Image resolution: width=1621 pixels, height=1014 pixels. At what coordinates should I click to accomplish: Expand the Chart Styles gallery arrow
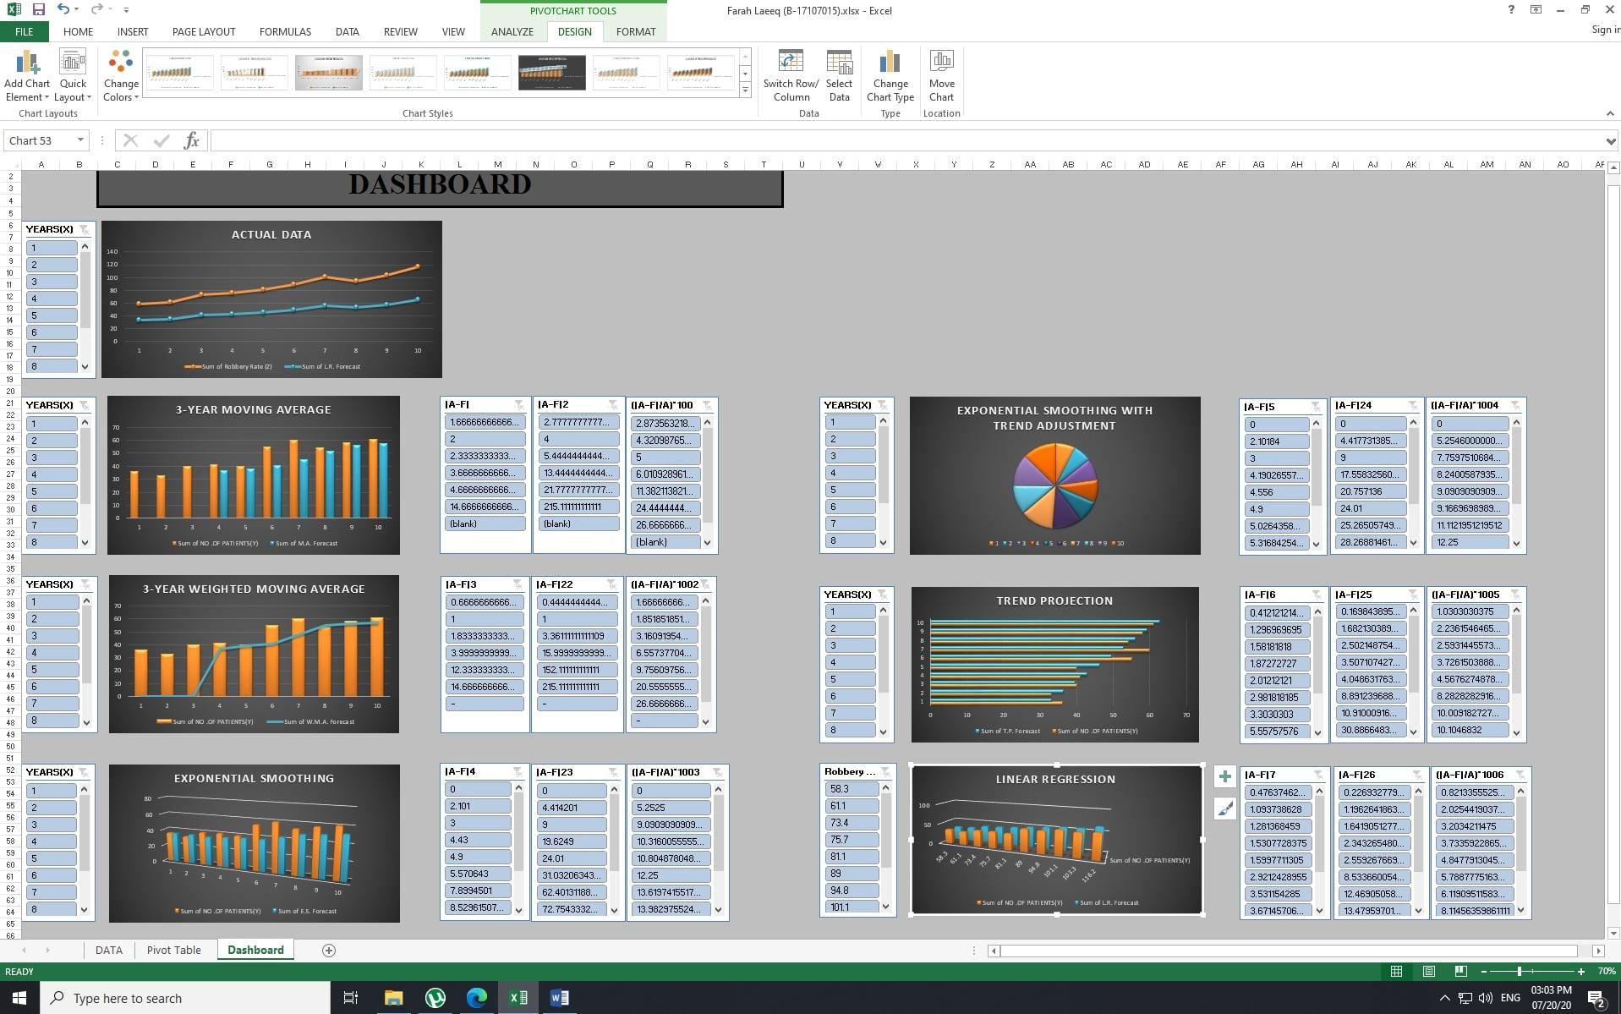tap(744, 89)
